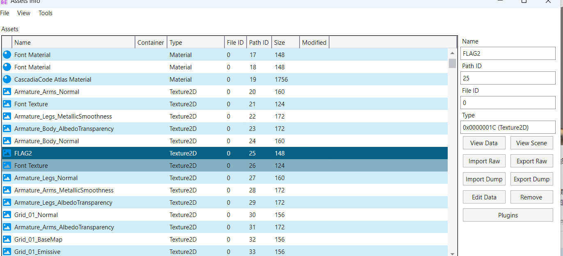Open the Plugins button
This screenshot has width=563, height=256.
508,215
